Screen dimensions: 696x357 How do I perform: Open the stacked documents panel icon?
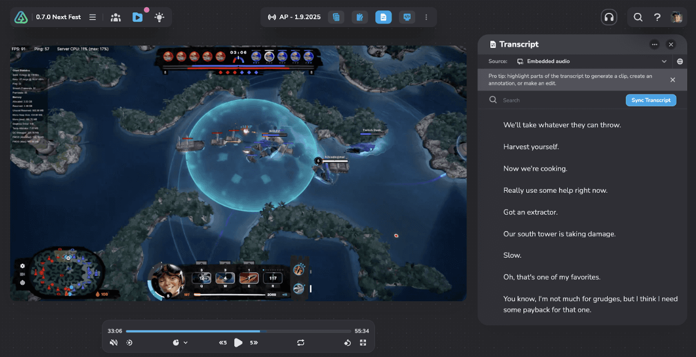click(x=336, y=17)
